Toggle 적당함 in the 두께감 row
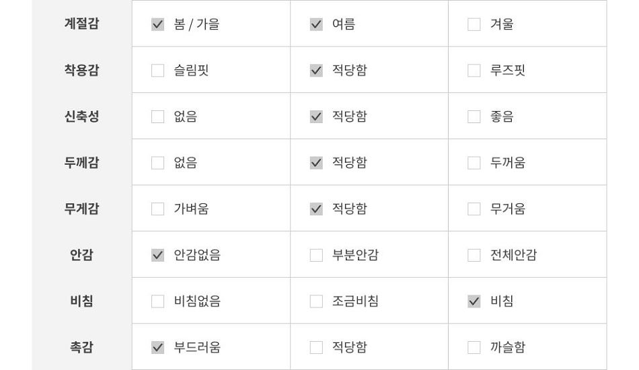Screen dimensions: 639x370 [316, 163]
